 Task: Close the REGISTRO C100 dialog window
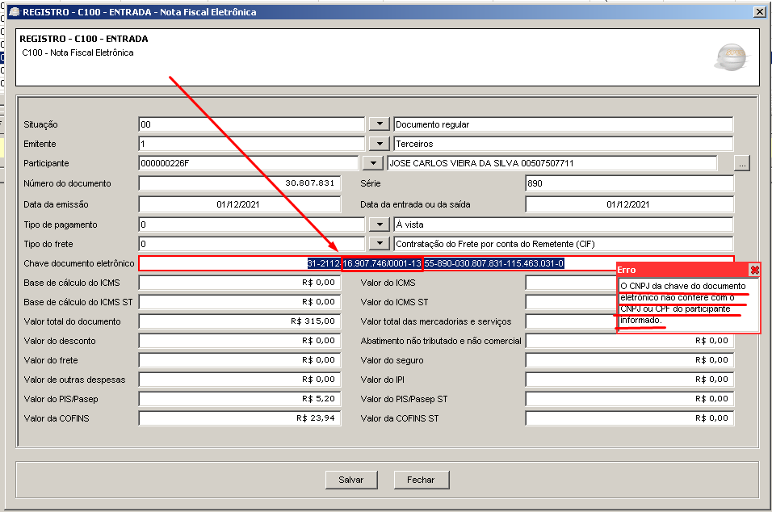760,12
